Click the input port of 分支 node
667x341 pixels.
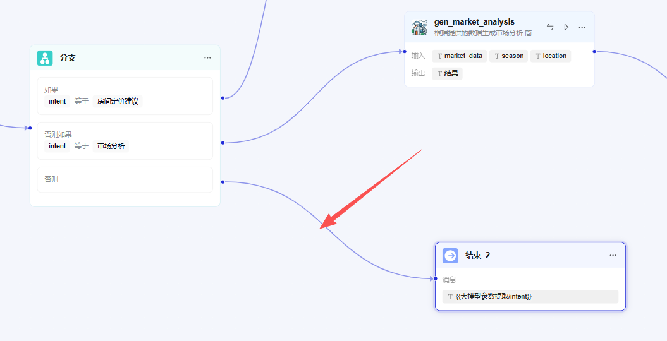(30, 128)
